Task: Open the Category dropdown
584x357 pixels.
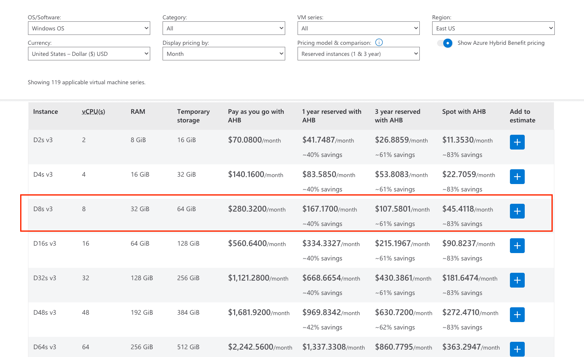Action: (x=224, y=28)
